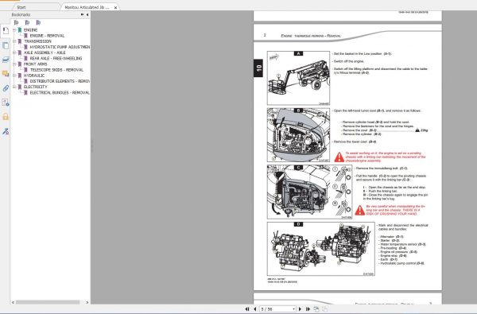Open the ENGINE - REMOVAL bookmark

(47, 36)
